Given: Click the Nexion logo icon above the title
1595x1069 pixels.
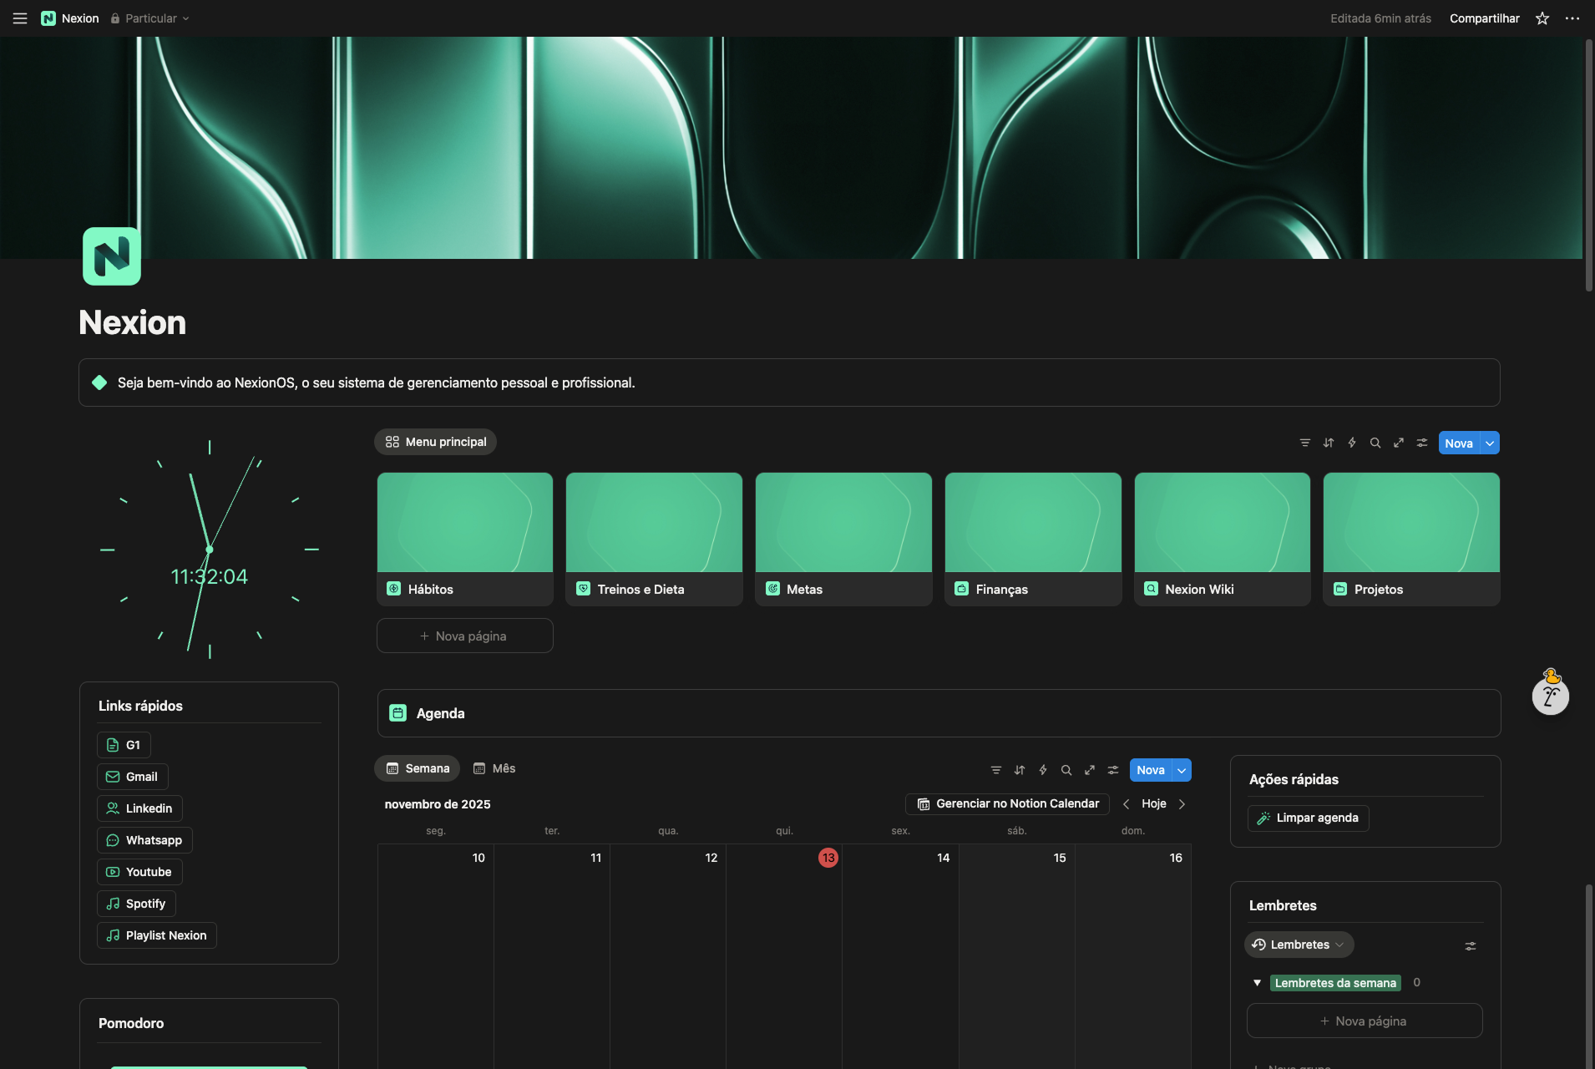Looking at the screenshot, I should [111, 256].
